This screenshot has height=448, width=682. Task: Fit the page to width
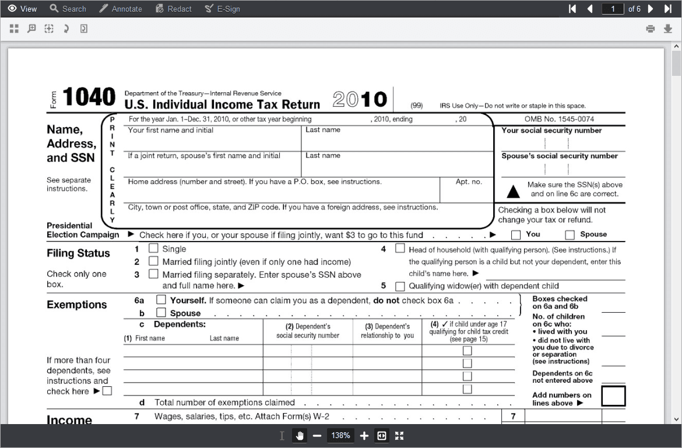click(x=381, y=435)
